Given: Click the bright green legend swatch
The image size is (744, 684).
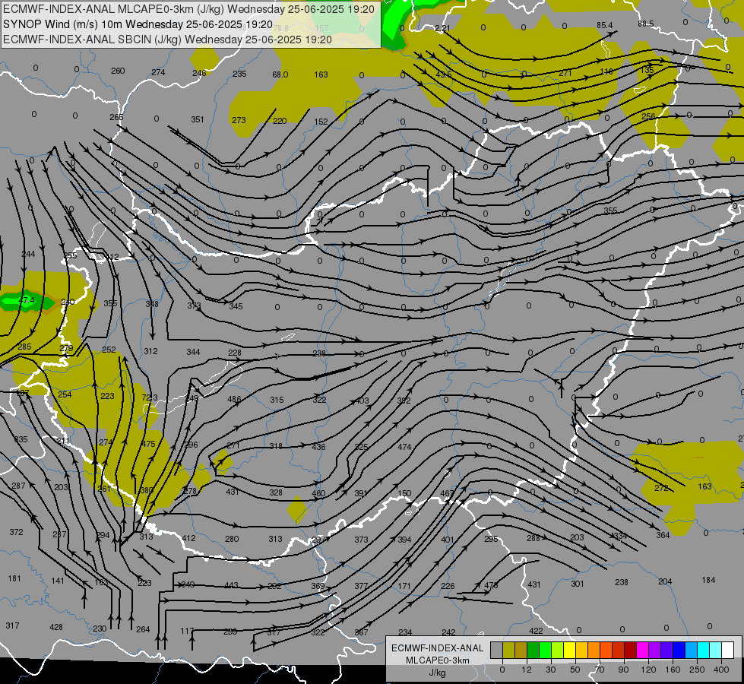Looking at the screenshot, I should point(546,650).
